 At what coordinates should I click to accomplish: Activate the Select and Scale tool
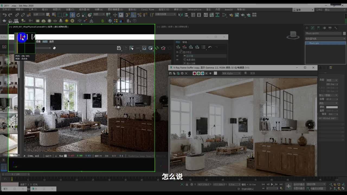[84, 15]
